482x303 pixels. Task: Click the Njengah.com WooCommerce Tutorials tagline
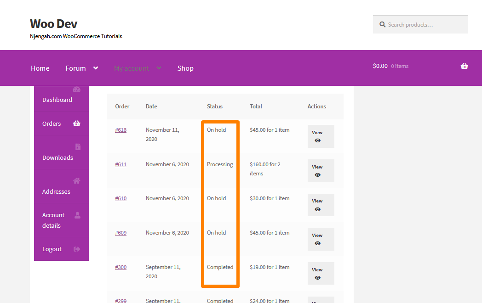76,36
